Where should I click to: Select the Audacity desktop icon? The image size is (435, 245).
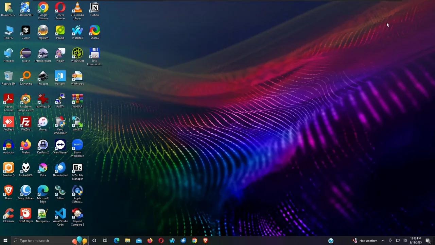pyautogui.click(x=8, y=146)
